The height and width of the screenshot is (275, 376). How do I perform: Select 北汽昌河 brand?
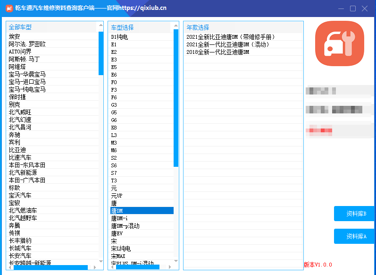click(52, 127)
